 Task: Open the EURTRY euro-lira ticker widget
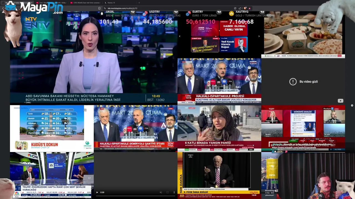coord(204,17)
